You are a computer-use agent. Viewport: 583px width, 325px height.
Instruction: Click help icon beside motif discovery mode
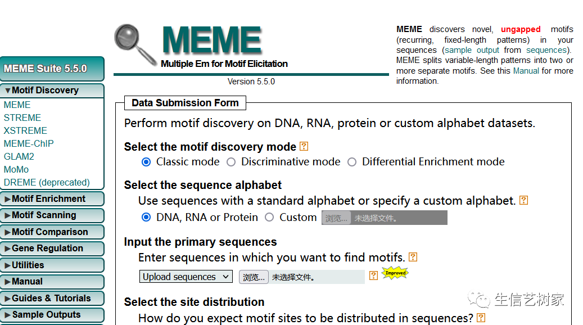pos(304,147)
